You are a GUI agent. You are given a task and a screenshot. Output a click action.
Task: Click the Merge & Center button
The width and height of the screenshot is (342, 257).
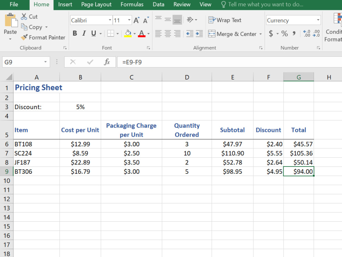pyautogui.click(x=232, y=34)
